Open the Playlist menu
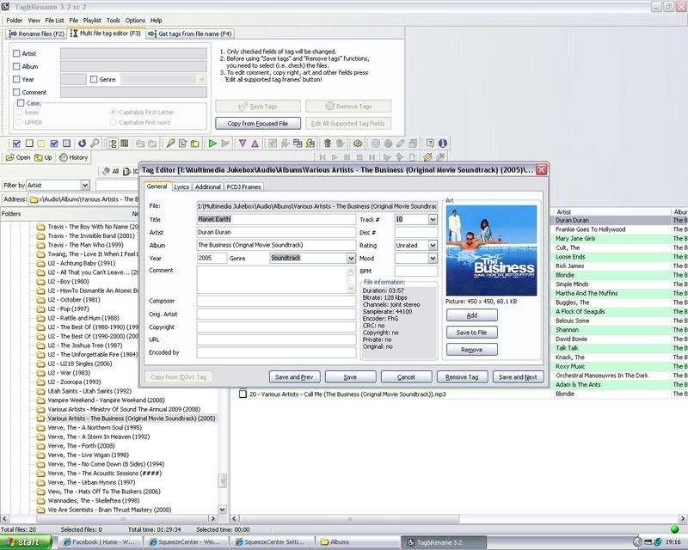Image resolution: width=688 pixels, height=550 pixels. [91, 20]
